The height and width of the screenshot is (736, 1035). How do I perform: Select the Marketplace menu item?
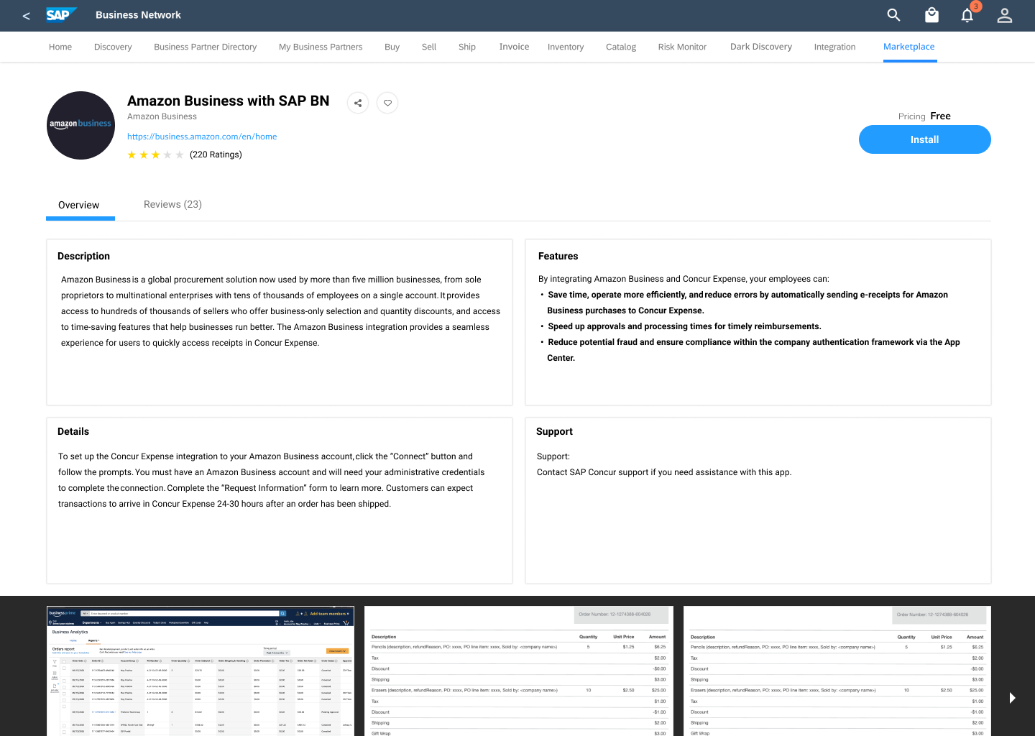(x=909, y=47)
